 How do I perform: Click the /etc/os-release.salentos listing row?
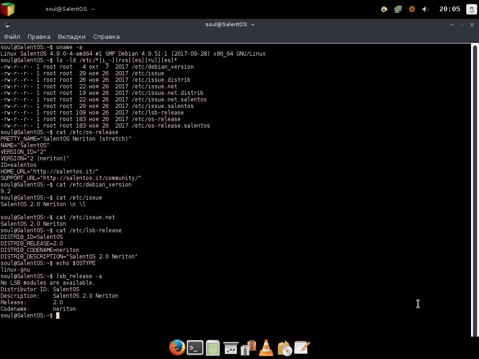(x=105, y=126)
